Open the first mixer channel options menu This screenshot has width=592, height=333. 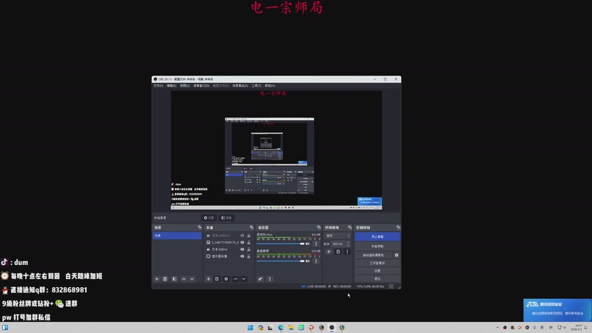316,243
